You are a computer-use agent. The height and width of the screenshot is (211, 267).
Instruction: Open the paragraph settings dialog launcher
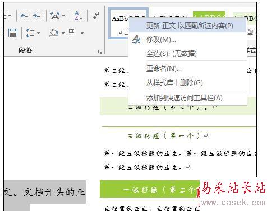[x=100, y=51]
